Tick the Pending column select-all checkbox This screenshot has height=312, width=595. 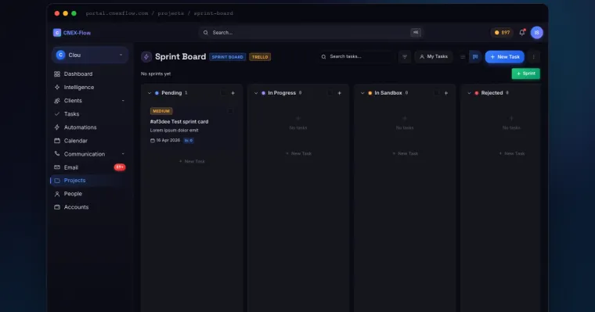(223, 93)
